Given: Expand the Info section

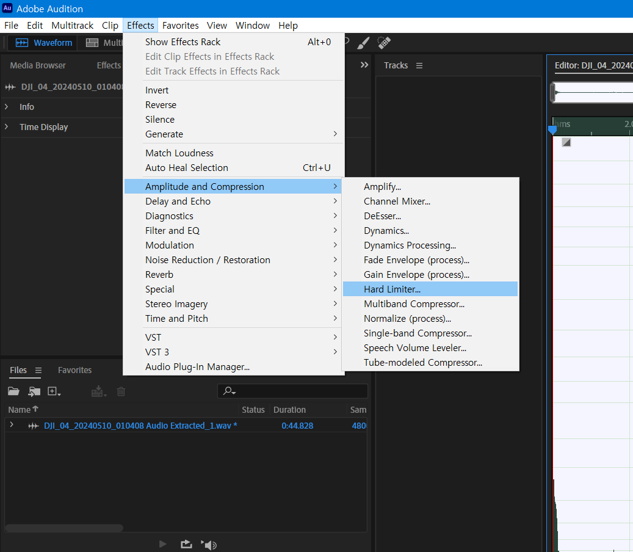Looking at the screenshot, I should (7, 107).
